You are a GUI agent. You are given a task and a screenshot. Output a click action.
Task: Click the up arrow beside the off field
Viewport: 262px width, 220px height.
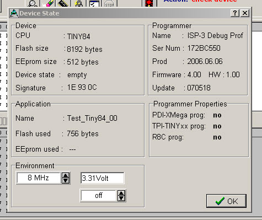pos(121,193)
